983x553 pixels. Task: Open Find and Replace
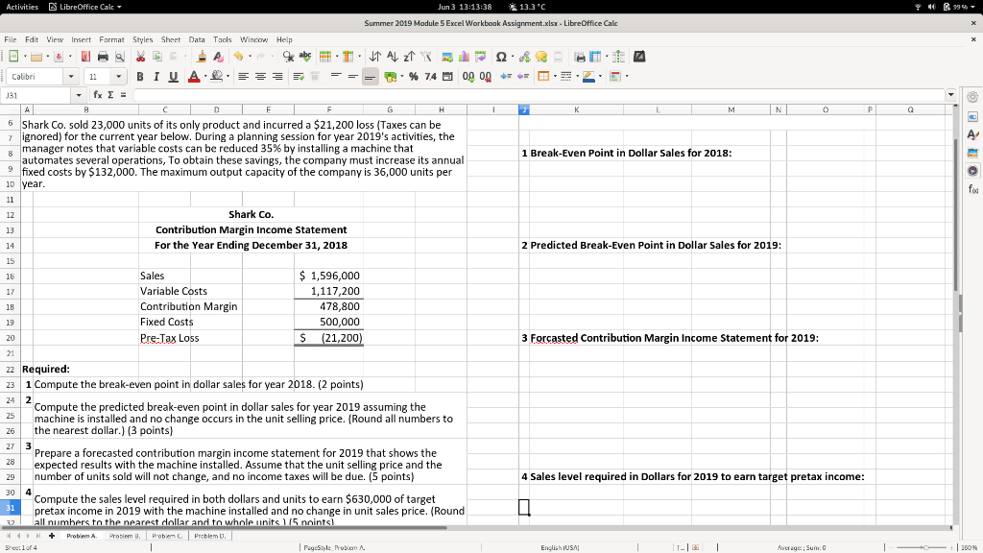[x=288, y=56]
